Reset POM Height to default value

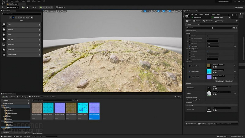pos(235,46)
